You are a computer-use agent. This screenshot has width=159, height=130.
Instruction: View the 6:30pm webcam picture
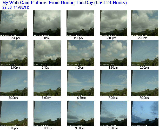[81, 83]
